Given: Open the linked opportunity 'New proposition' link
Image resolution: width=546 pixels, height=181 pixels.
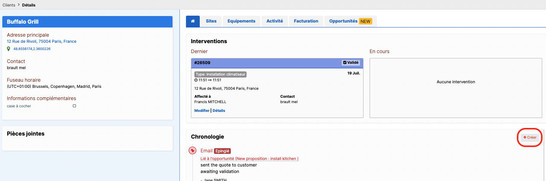Looking at the screenshot, I should point(250,158).
